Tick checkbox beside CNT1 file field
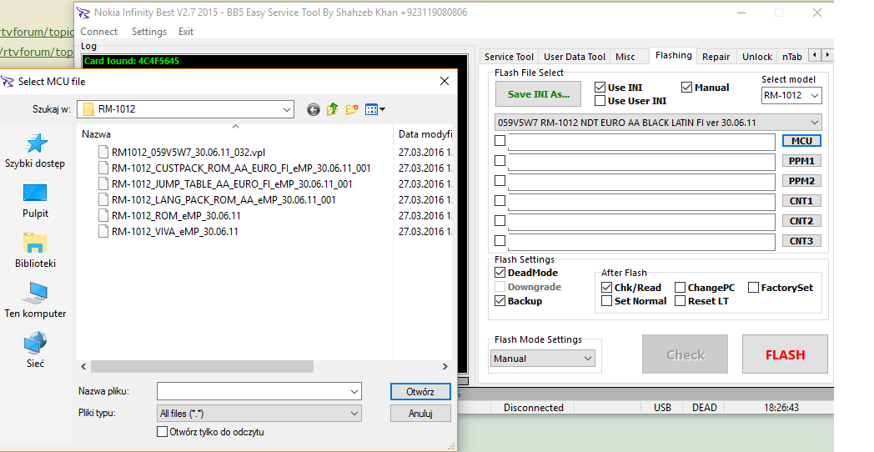The height and width of the screenshot is (452, 874). 500,201
